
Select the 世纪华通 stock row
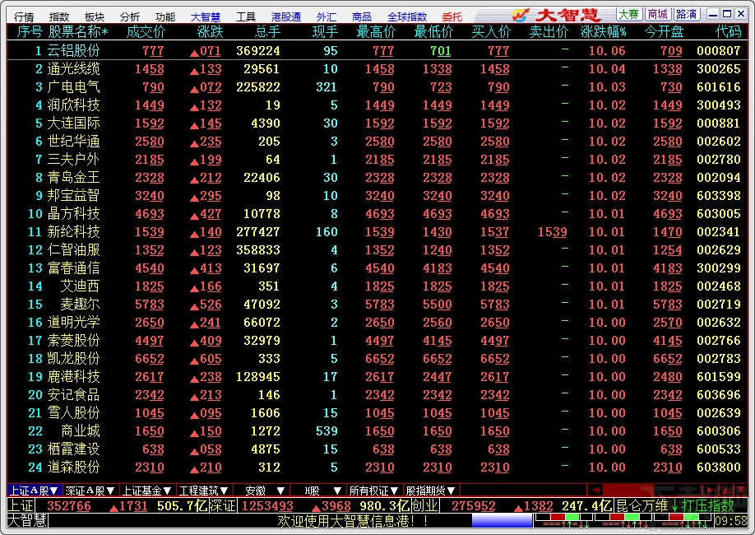[377, 142]
